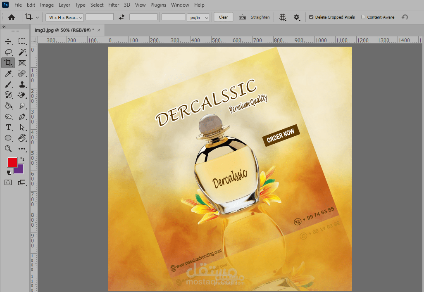Image resolution: width=424 pixels, height=292 pixels.
Task: Enable the Content-Aware checkbox
Action: click(363, 17)
